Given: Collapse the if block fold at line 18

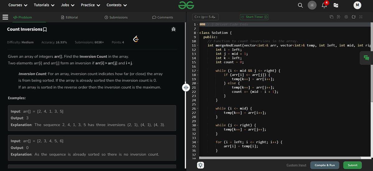Looking at the screenshot, I should (198, 75).
